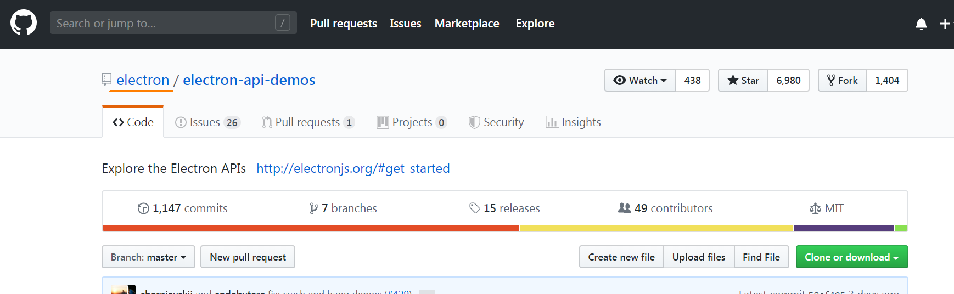This screenshot has width=954, height=294.
Task: Select the Code tab
Action: pyautogui.click(x=133, y=122)
